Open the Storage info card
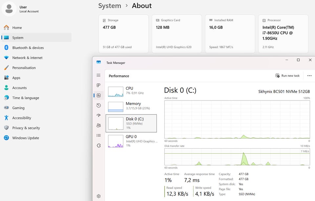315x201 pixels. coord(123,34)
